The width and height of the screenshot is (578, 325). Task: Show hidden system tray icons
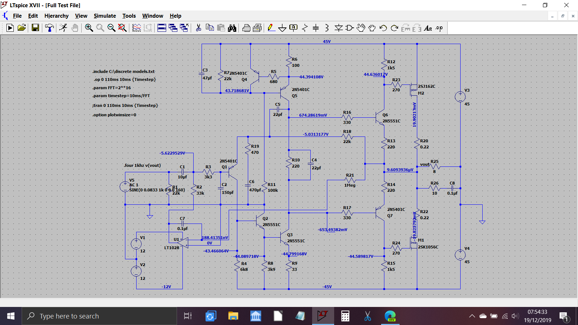pos(472,316)
